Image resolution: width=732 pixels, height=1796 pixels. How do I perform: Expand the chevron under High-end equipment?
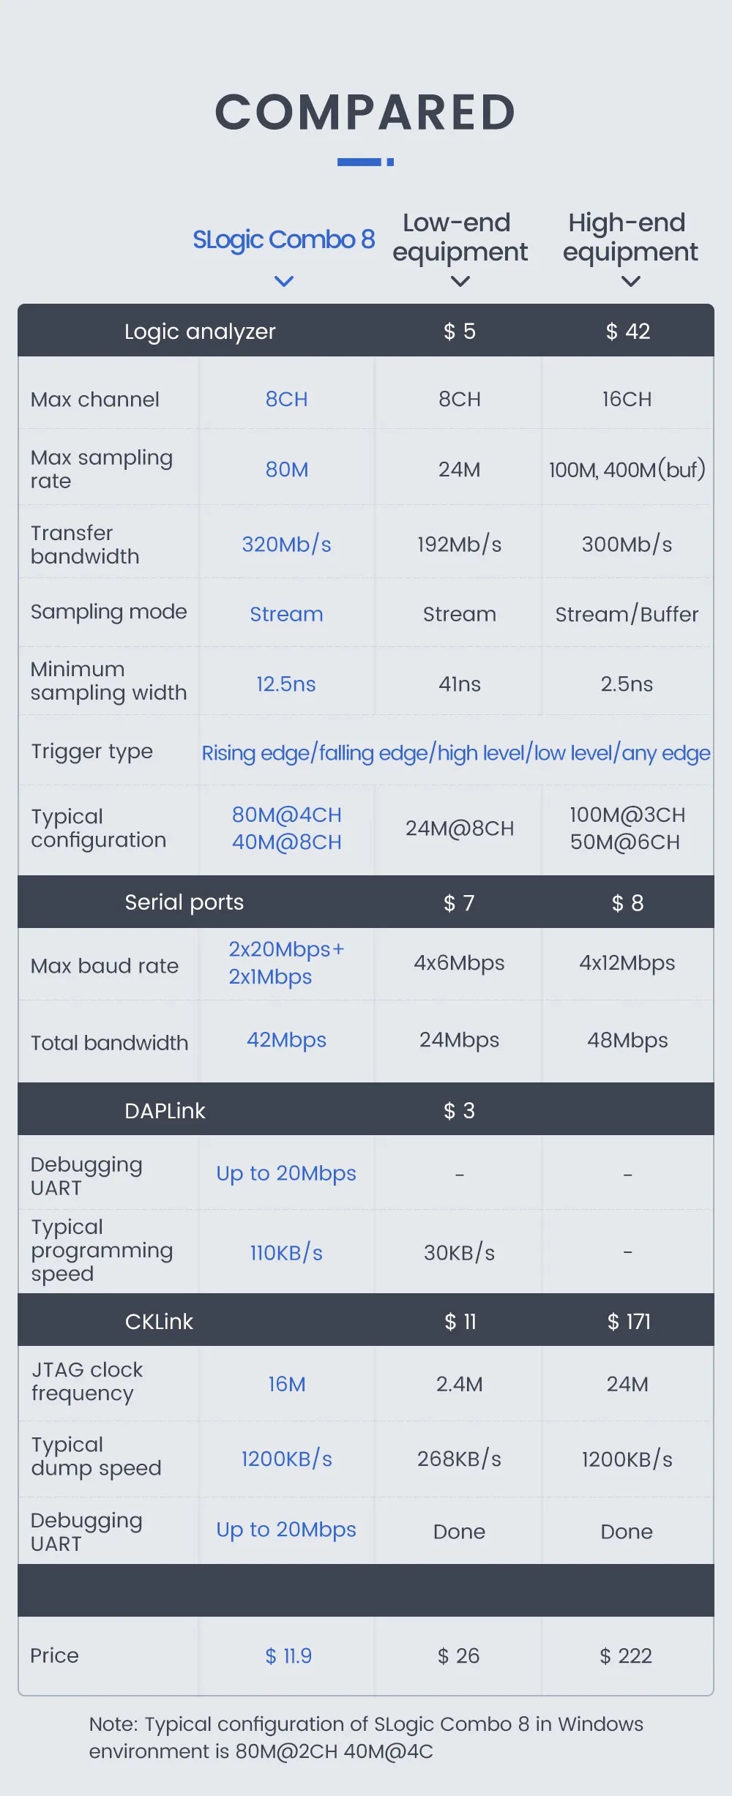pyautogui.click(x=630, y=281)
